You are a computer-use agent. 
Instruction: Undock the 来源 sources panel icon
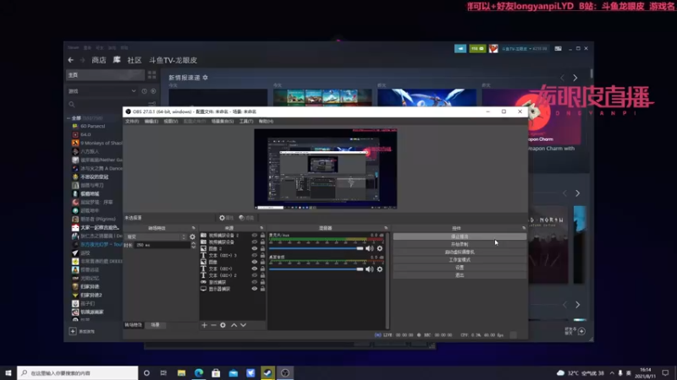click(x=261, y=228)
